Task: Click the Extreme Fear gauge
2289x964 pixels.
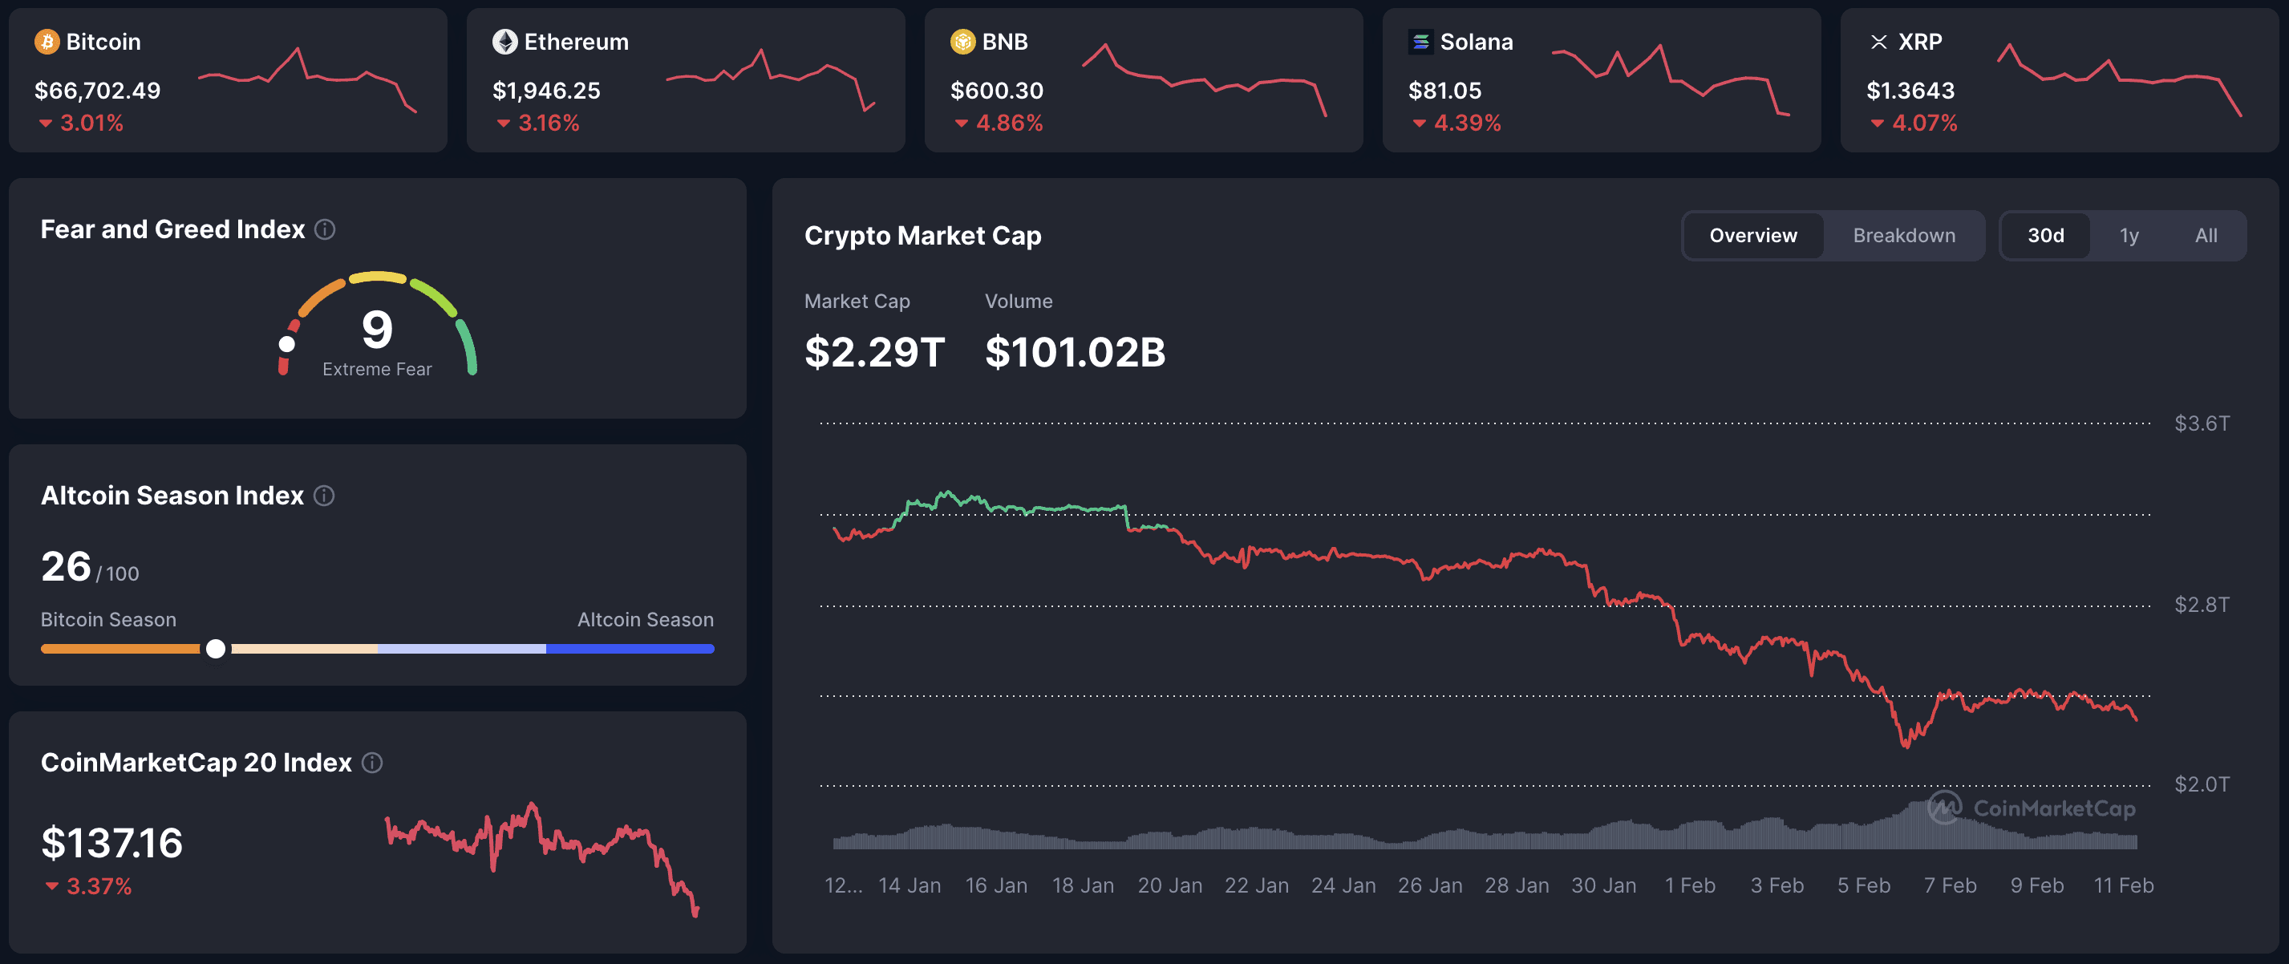Action: 377,333
